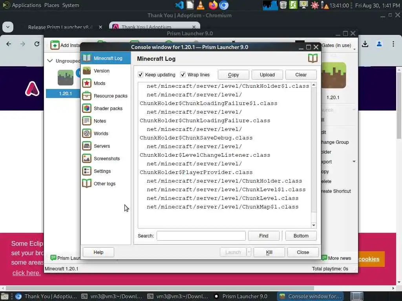Expand the Export submenu arrow in launcher
This screenshot has width=402, height=301.
tap(354, 161)
